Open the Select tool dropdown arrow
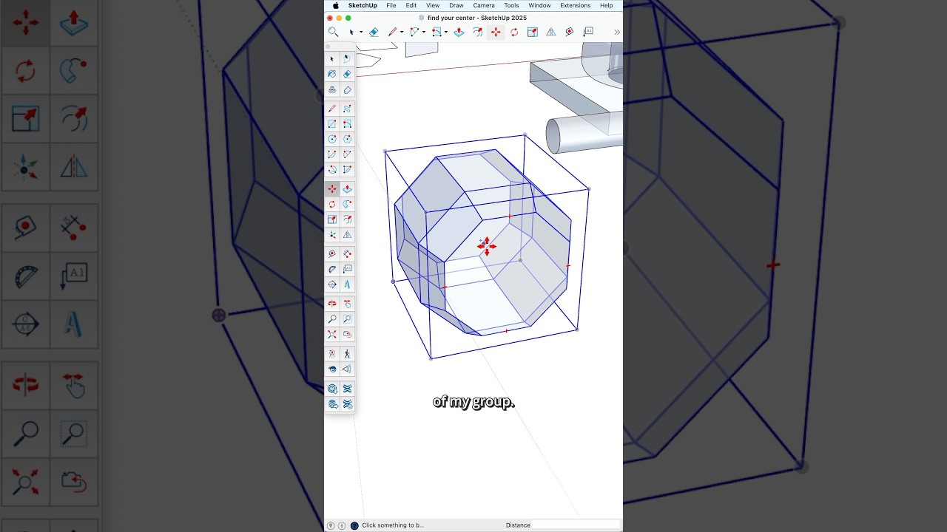This screenshot has width=947, height=532. [x=360, y=32]
